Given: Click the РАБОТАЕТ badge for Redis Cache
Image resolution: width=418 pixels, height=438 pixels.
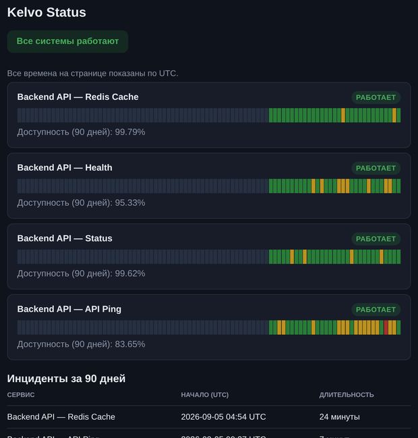Looking at the screenshot, I should click(x=376, y=97).
